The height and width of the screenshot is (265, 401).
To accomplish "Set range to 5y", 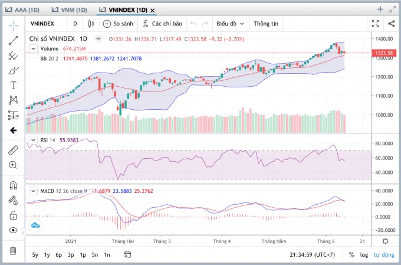I will point(35,255).
